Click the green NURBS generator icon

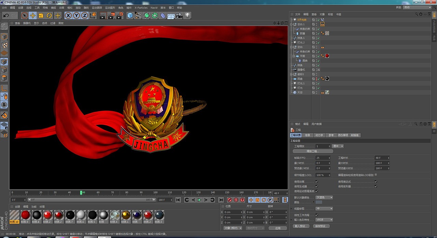coord(146,15)
